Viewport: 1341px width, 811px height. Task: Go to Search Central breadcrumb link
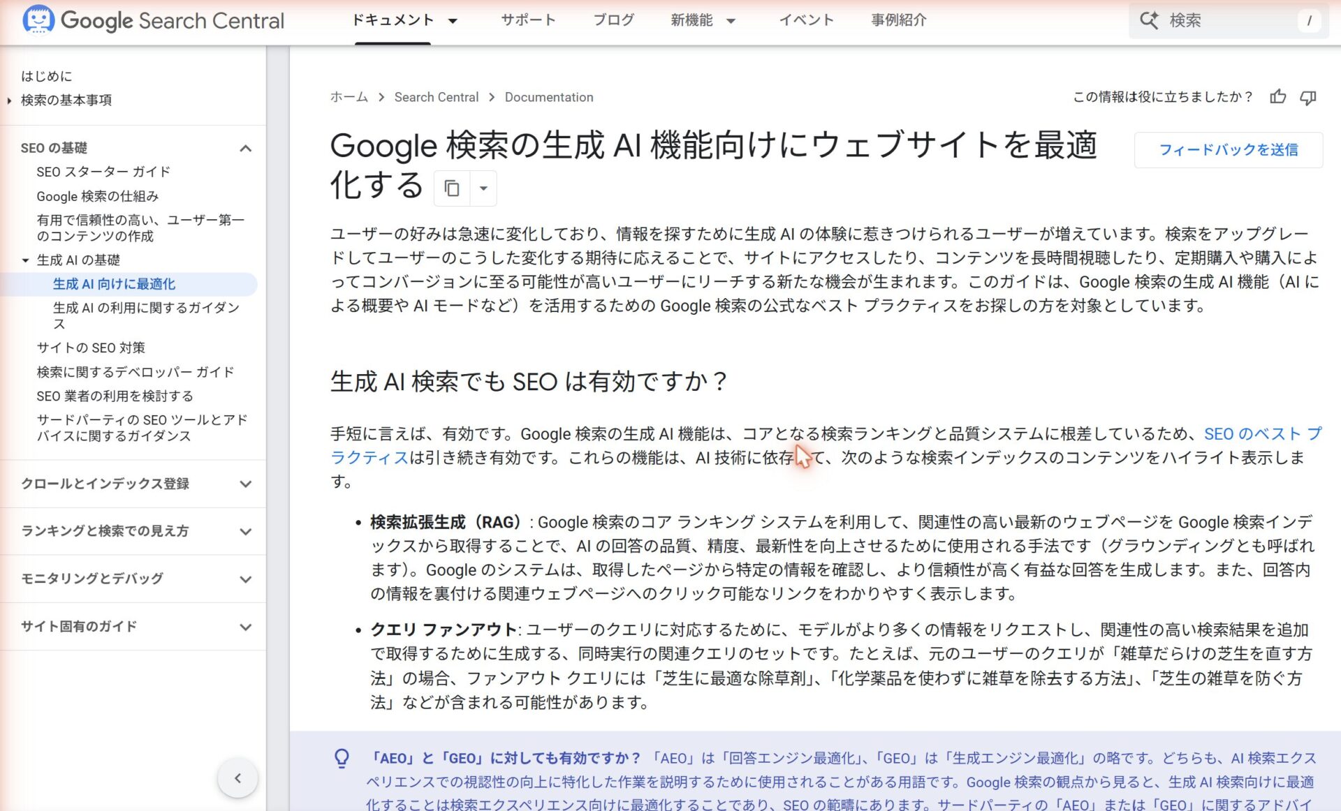[437, 97]
